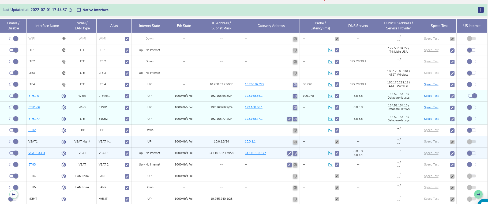Open gateway address 10.250.87.229 link
Screen dimensions: 488x204
coord(254,84)
